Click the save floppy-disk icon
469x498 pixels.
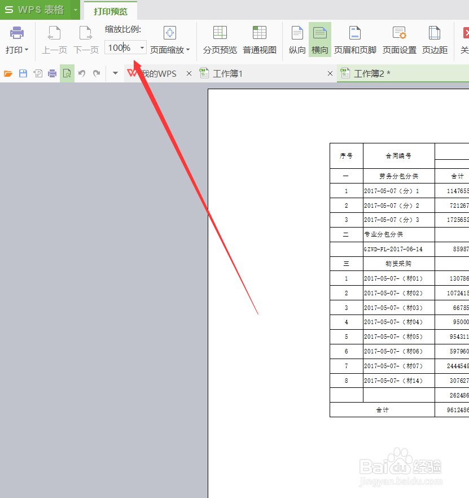[23, 73]
